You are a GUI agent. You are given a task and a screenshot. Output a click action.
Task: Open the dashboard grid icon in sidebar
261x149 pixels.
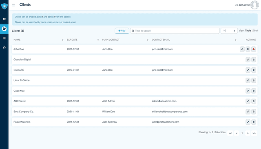4,19
